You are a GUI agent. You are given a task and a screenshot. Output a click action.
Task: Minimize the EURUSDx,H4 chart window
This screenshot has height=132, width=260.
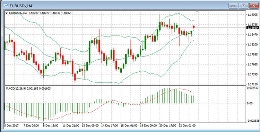tap(233, 6)
